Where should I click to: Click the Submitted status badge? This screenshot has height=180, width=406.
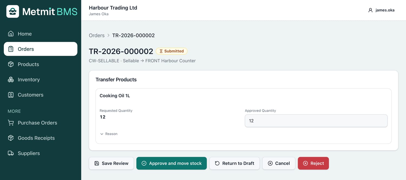pyautogui.click(x=172, y=51)
